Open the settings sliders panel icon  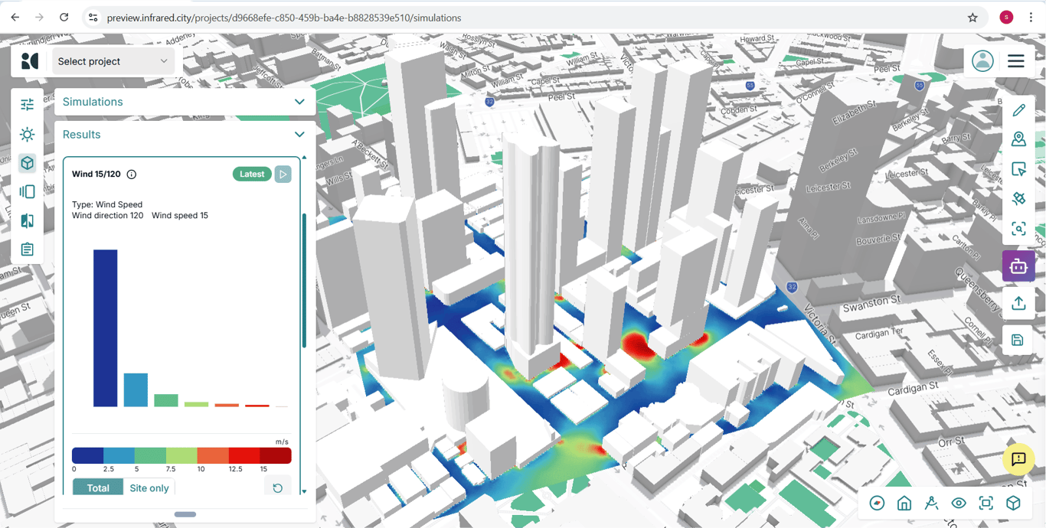point(28,105)
